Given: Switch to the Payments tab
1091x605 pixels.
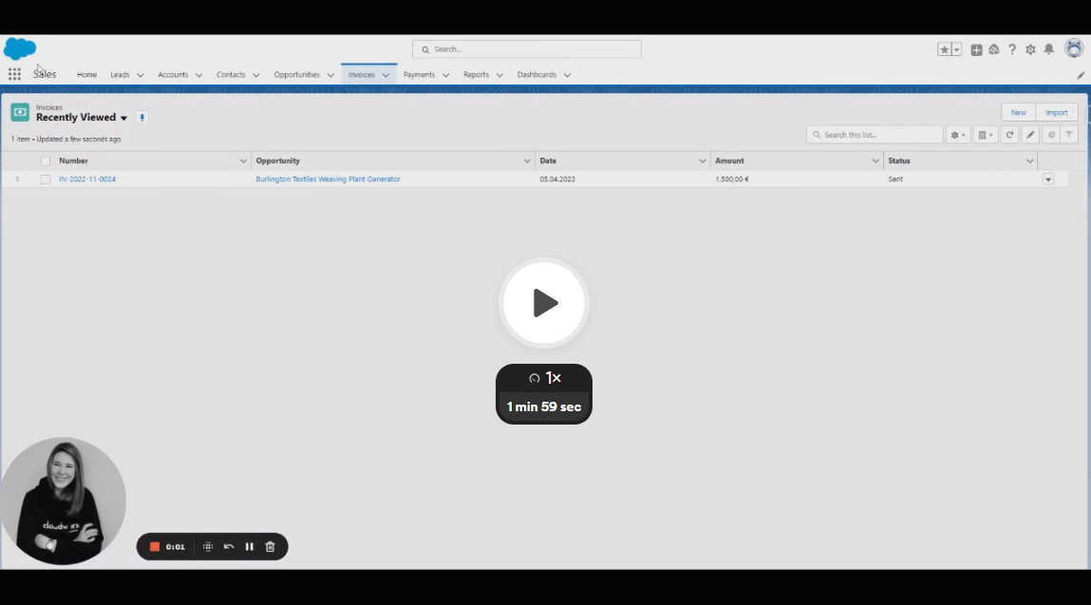Looking at the screenshot, I should pyautogui.click(x=419, y=74).
